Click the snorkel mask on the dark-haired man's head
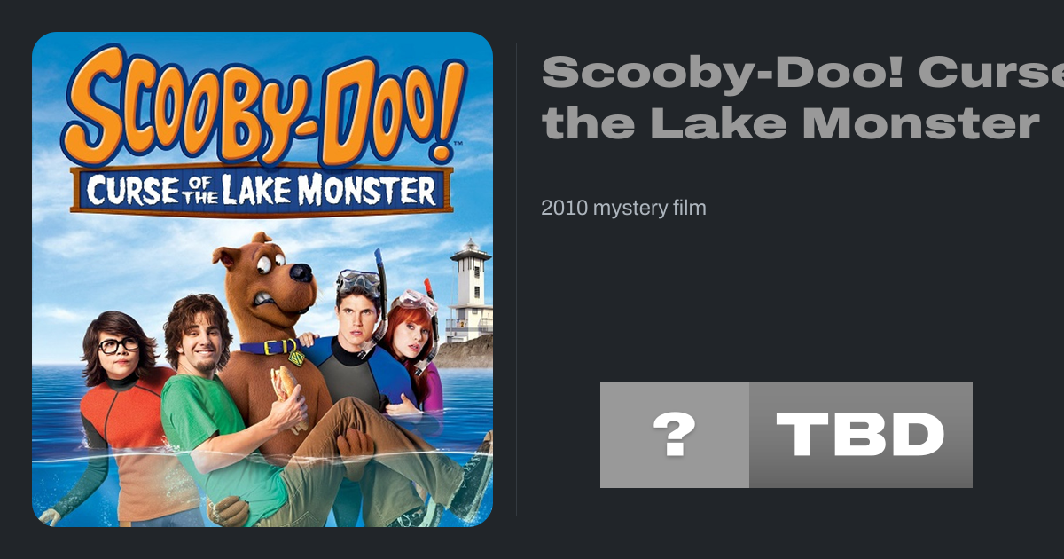The width and height of the screenshot is (1064, 559). pos(359,282)
